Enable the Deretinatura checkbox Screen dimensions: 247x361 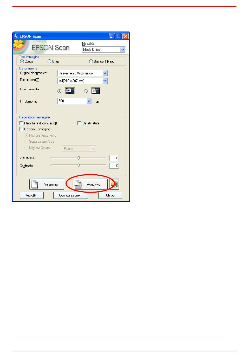pos(80,123)
